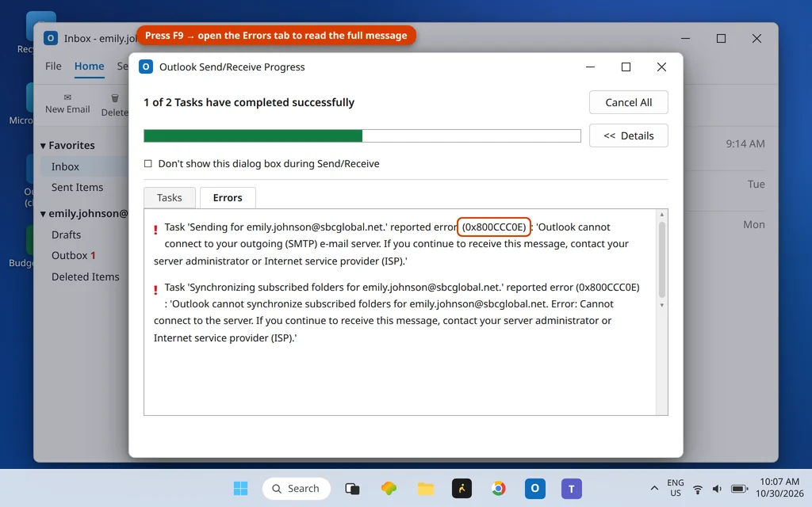Close the Send/Receive Progress dialog
Screen dimensions: 812x507
(x=661, y=67)
